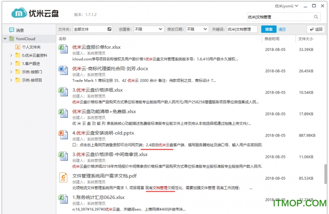329x214 pixels.
Task: Expand the 示例-按项目 folder
Action: click(x=11, y=80)
